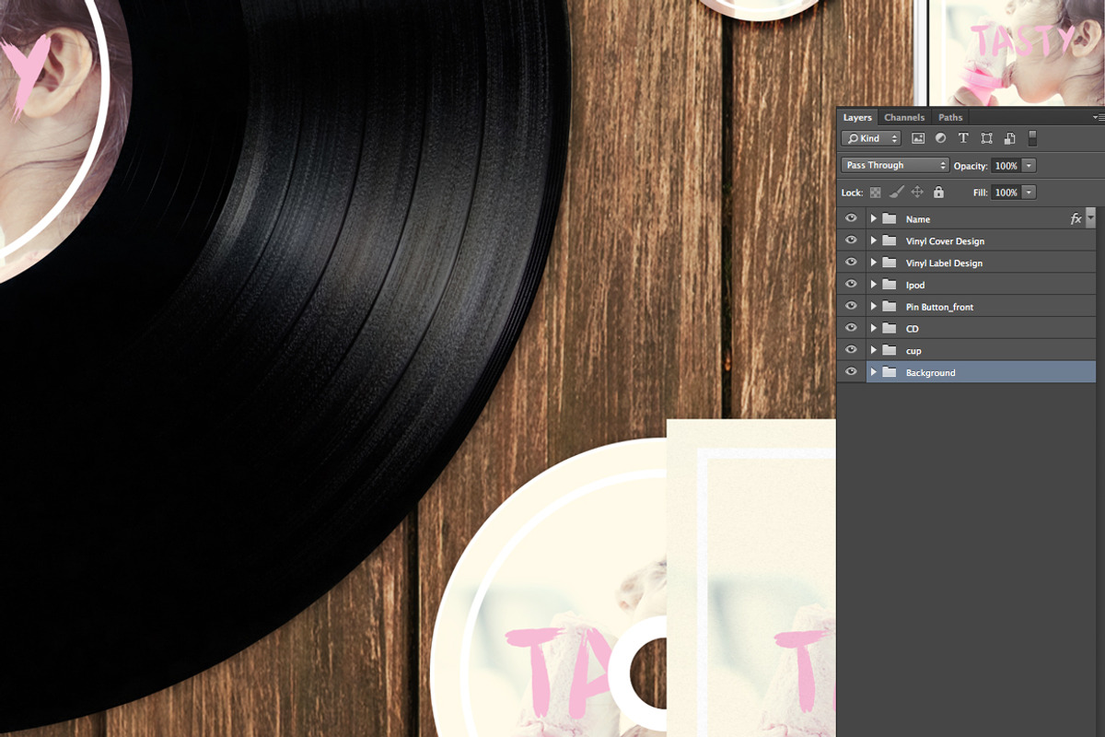The image size is (1105, 737).
Task: Expand the Pin Button_front group triangle
Action: [873, 306]
